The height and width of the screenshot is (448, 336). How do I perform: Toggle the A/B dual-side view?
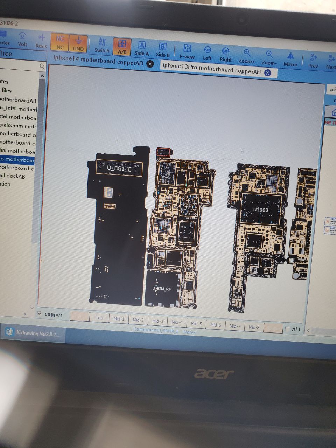pyautogui.click(x=122, y=47)
